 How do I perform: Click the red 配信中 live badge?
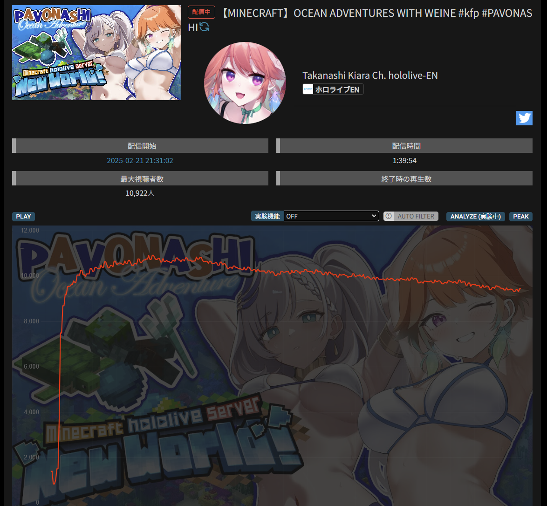[201, 12]
